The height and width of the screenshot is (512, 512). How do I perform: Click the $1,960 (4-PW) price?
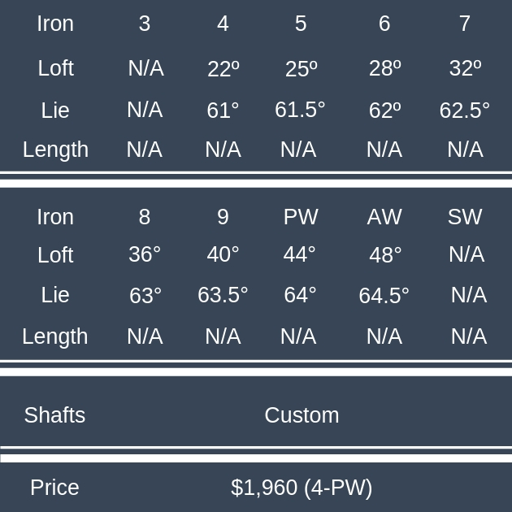tap(302, 488)
